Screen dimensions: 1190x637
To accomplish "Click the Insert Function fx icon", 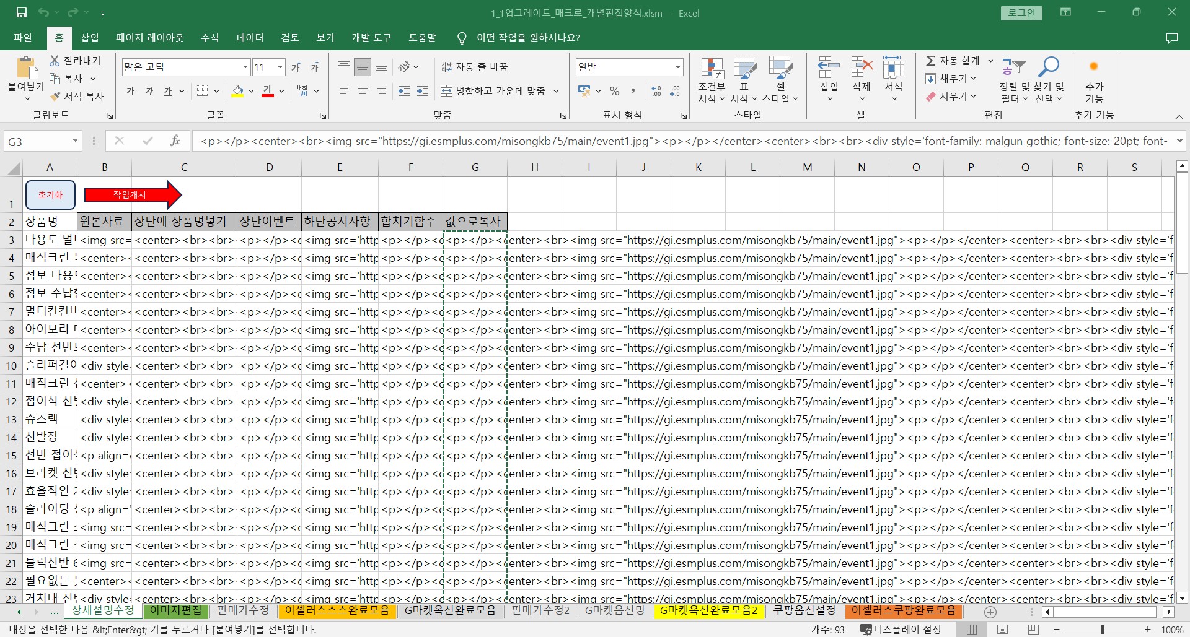I will pos(175,141).
